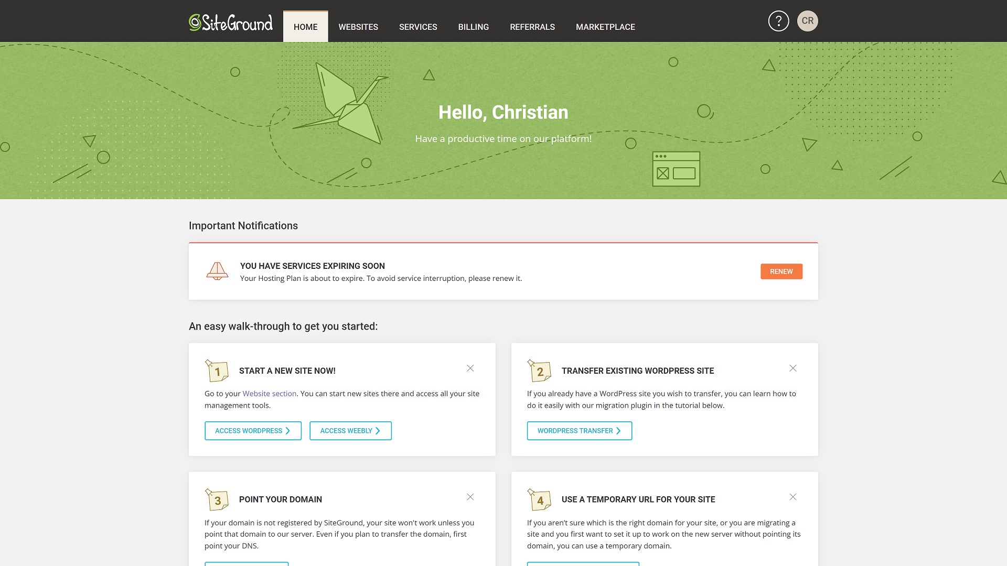
Task: Open the CR user avatar menu
Action: 808,21
